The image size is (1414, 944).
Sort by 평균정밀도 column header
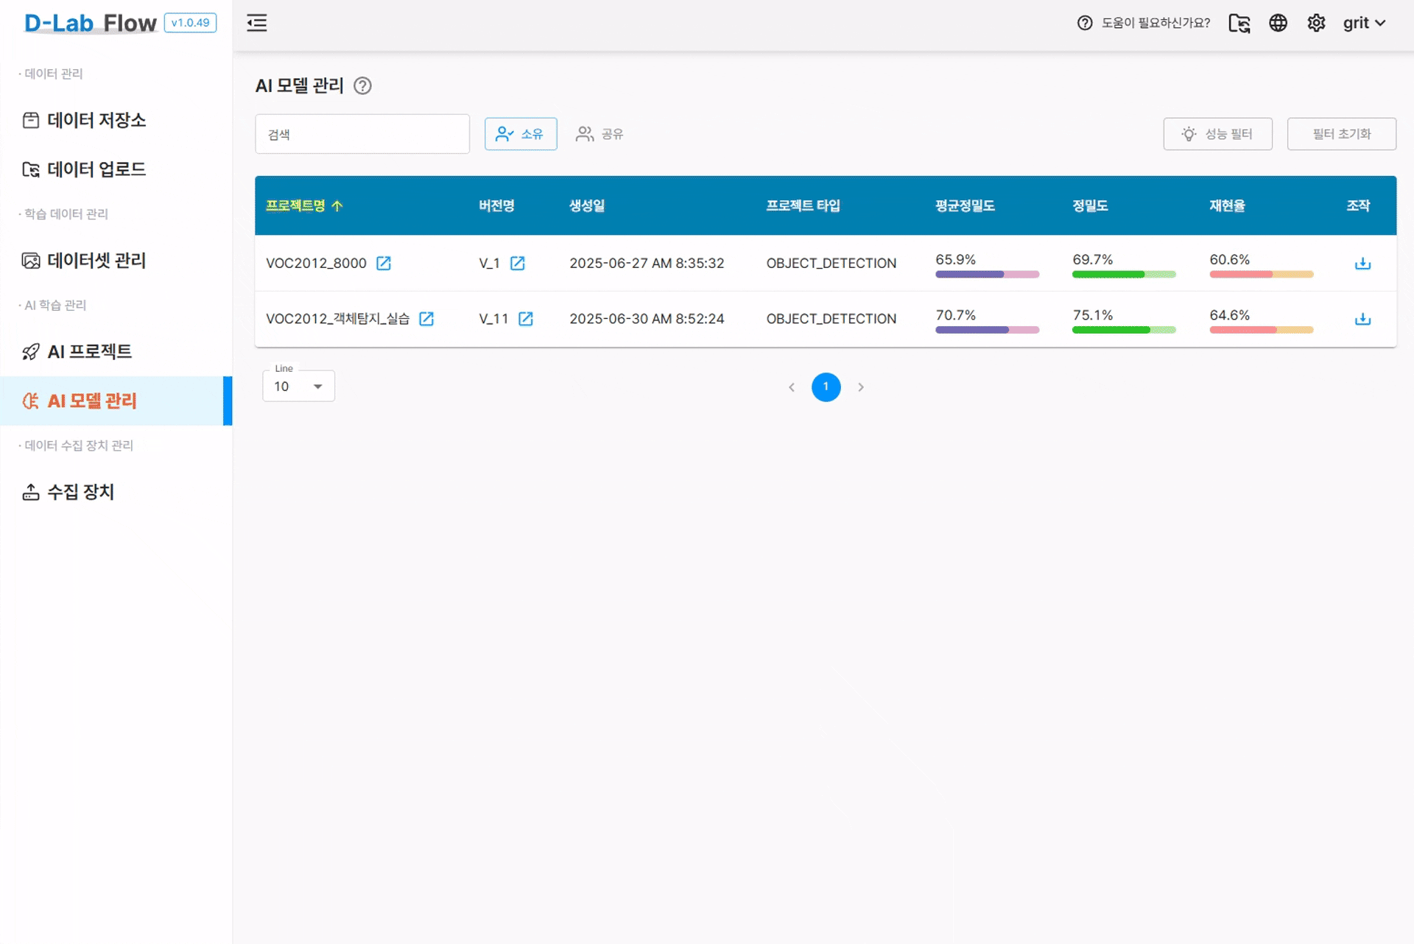coord(965,205)
